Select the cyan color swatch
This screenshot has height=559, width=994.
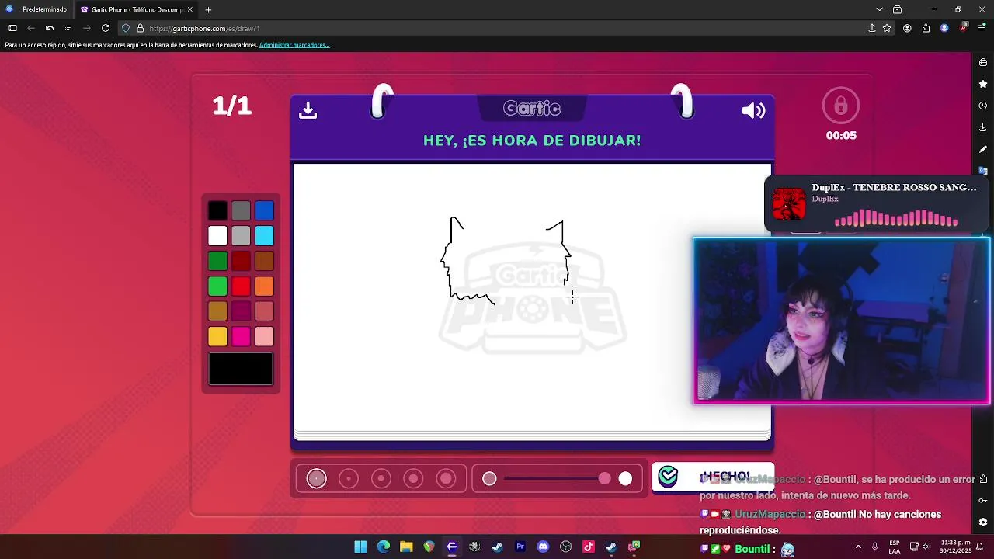(x=264, y=235)
